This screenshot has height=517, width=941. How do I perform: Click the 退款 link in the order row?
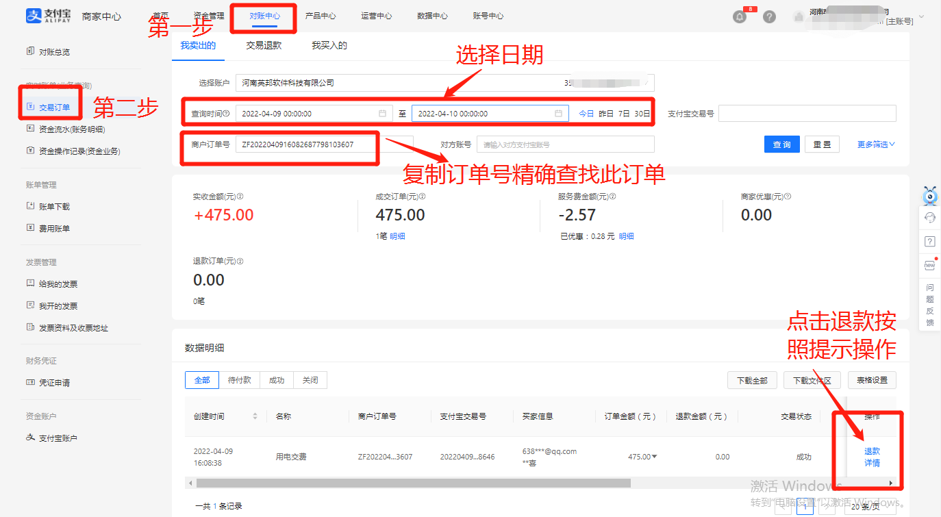coord(872,451)
